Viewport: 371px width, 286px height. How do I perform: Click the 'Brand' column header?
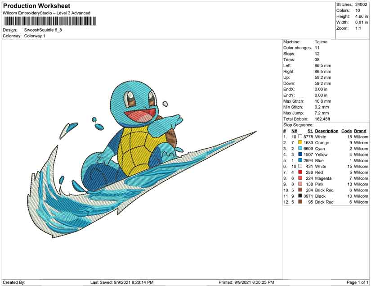pos(360,131)
